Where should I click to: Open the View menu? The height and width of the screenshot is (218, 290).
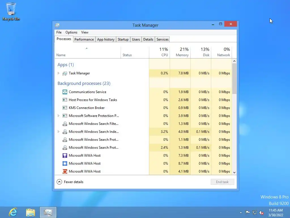coord(85,32)
